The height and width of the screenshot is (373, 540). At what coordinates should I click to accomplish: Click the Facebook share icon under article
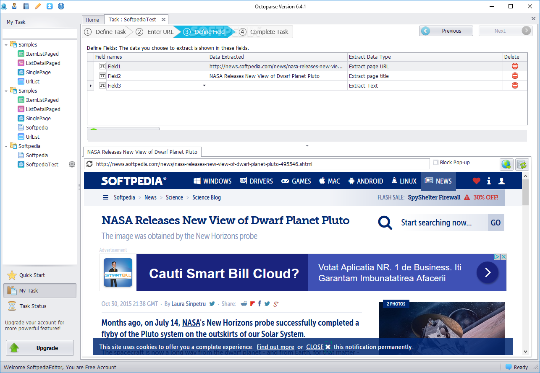click(x=260, y=304)
